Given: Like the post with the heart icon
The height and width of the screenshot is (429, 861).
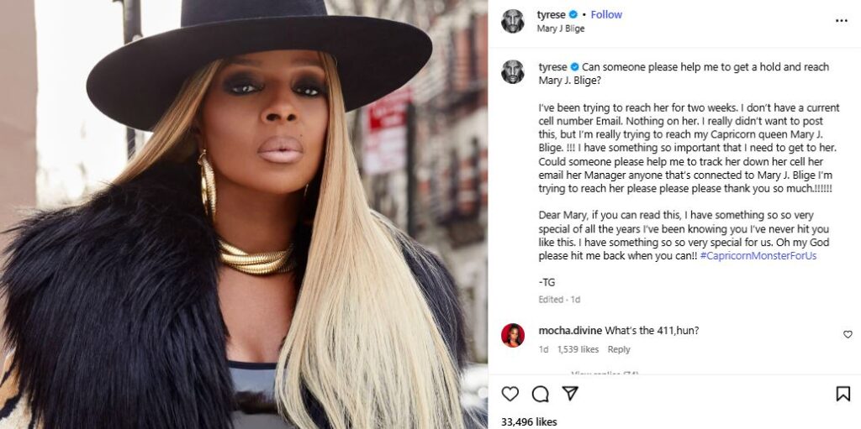Looking at the screenshot, I should click(x=510, y=394).
